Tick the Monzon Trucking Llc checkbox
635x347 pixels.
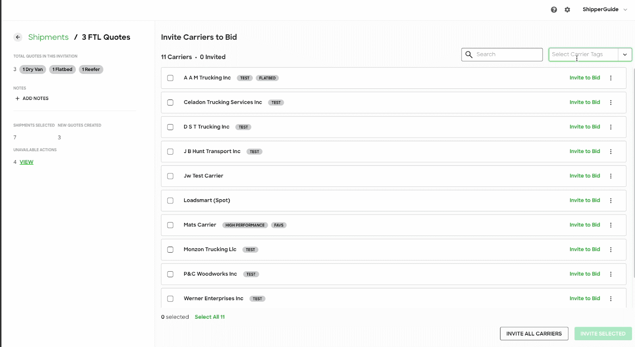(x=170, y=250)
